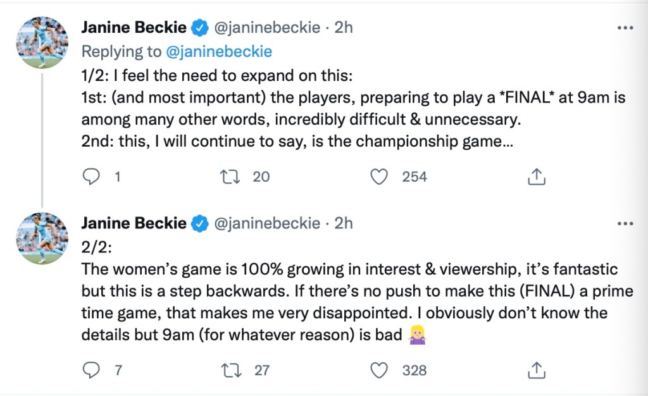Click the second tweet's profile avatar
The width and height of the screenshot is (648, 396).
click(x=42, y=237)
